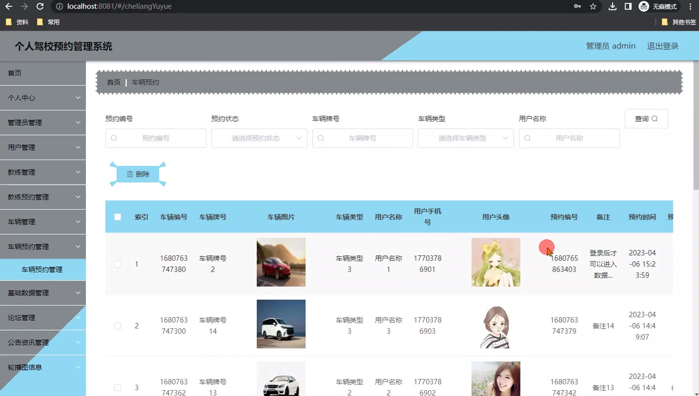Click the 预约编号 column header

tap(564, 217)
